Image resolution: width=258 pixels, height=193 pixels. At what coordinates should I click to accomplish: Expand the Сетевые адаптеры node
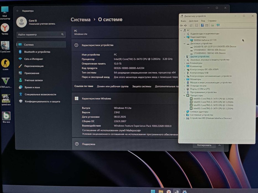pos(184,112)
